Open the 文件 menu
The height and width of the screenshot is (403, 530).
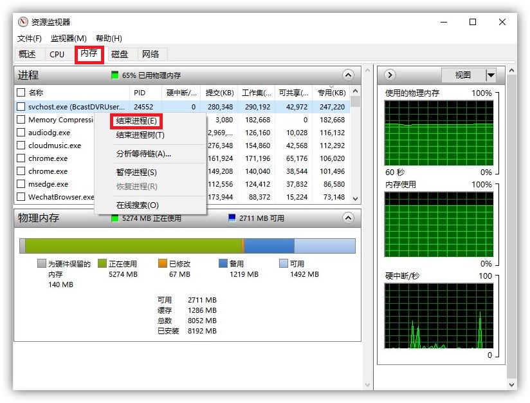click(30, 38)
